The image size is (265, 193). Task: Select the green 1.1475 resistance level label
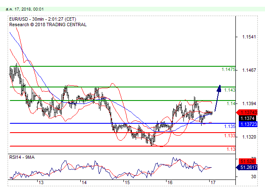228,69
